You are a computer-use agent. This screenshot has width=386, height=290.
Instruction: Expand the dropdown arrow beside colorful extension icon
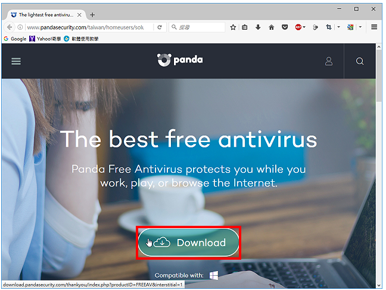point(360,27)
